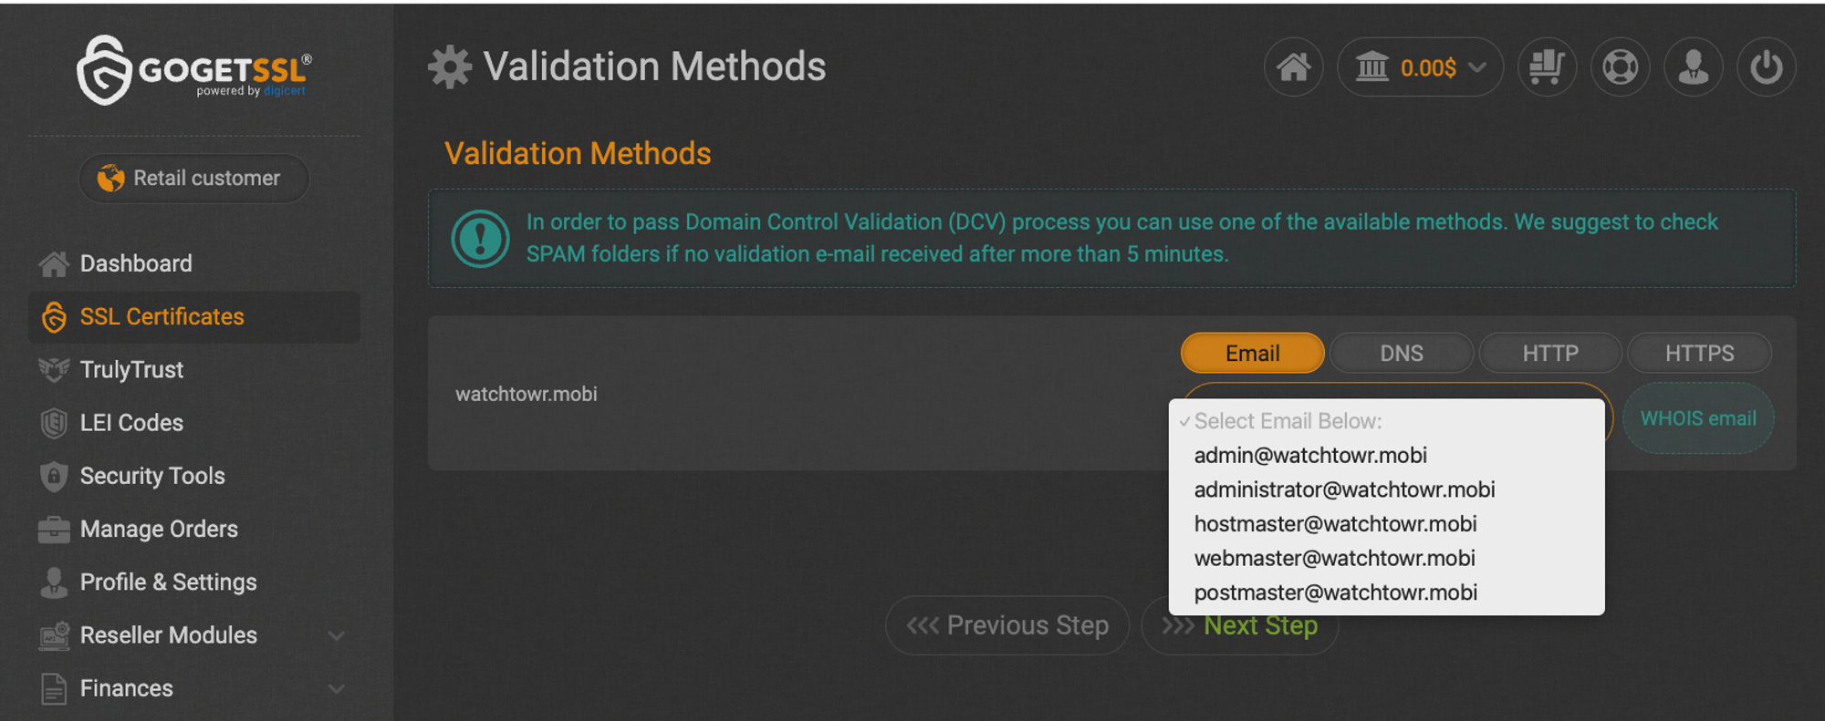The height and width of the screenshot is (721, 1825).
Task: Select the WHOIS email option
Action: point(1698,418)
